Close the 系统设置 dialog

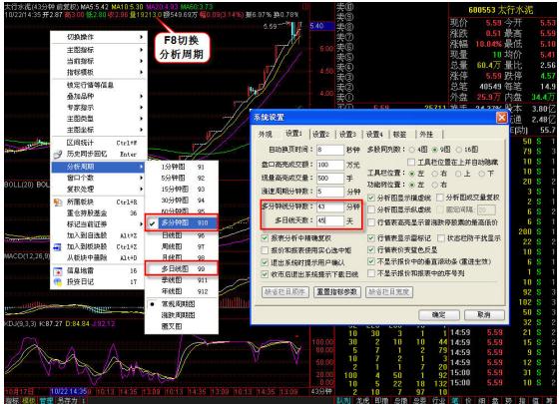[501, 118]
